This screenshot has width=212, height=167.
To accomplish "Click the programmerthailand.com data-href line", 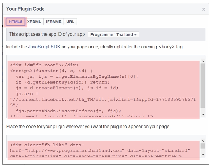I will click(100, 150).
